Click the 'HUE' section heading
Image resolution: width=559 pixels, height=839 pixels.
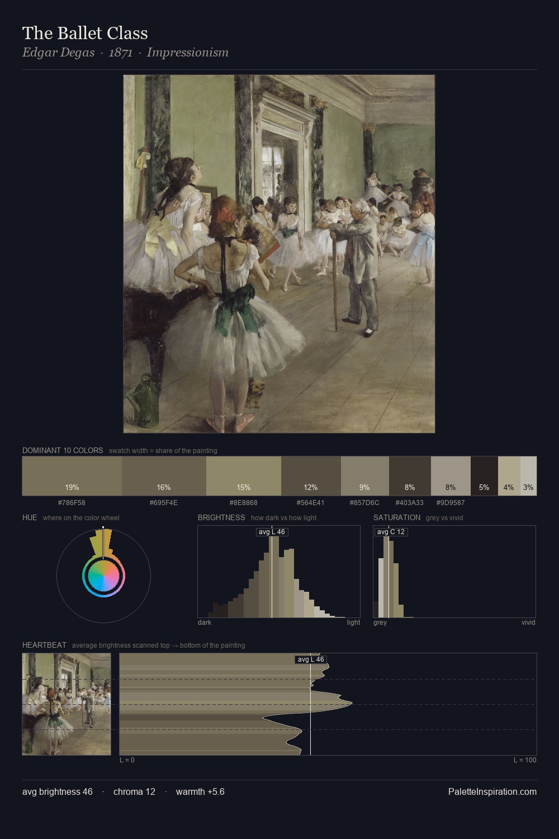30,517
